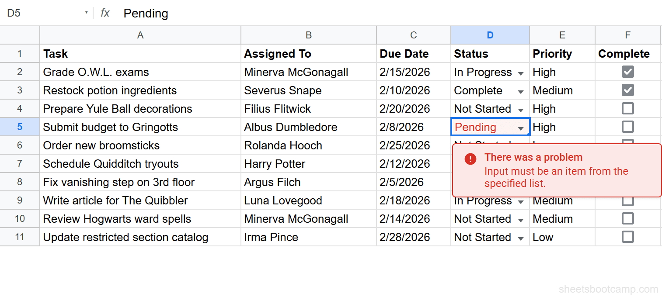Image resolution: width=662 pixels, height=297 pixels.
Task: Open Status dropdown for Review Hogwarts ward spells
Action: (x=520, y=218)
